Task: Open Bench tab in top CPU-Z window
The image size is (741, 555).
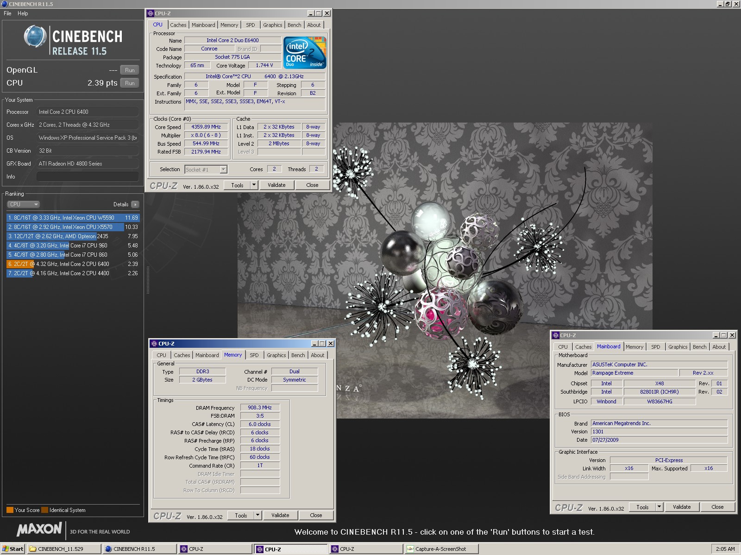Action: coord(294,25)
